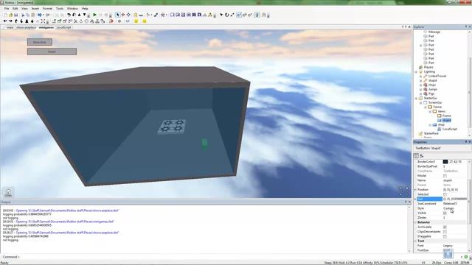This screenshot has width=472, height=265.
Task: Open the Tools menu
Action: [x=60, y=9]
